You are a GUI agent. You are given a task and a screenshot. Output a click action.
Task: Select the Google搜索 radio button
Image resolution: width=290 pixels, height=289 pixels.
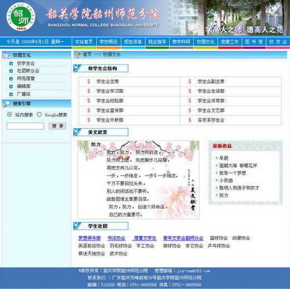(x=39, y=114)
